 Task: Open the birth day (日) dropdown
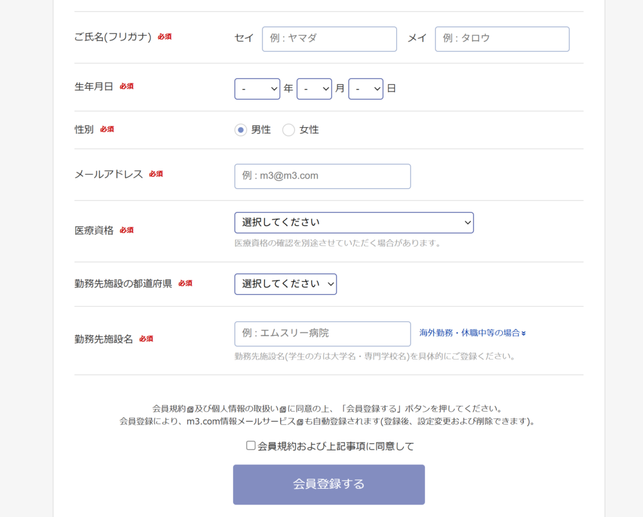pyautogui.click(x=365, y=89)
